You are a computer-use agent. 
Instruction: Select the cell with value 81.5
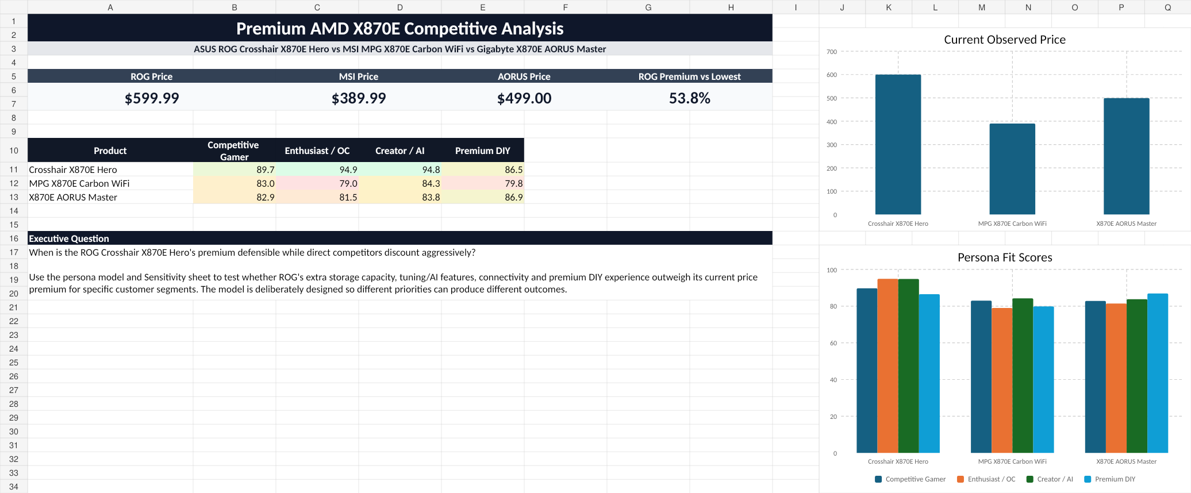[x=317, y=197]
